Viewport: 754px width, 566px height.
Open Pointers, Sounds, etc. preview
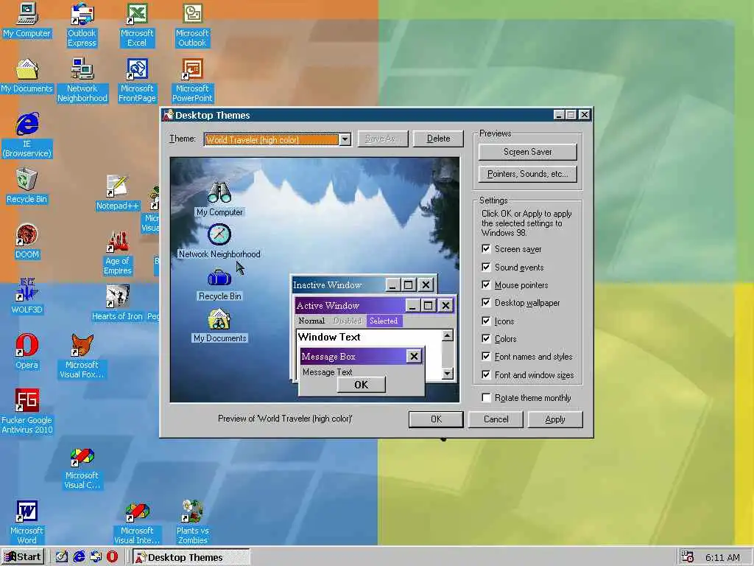tap(527, 174)
